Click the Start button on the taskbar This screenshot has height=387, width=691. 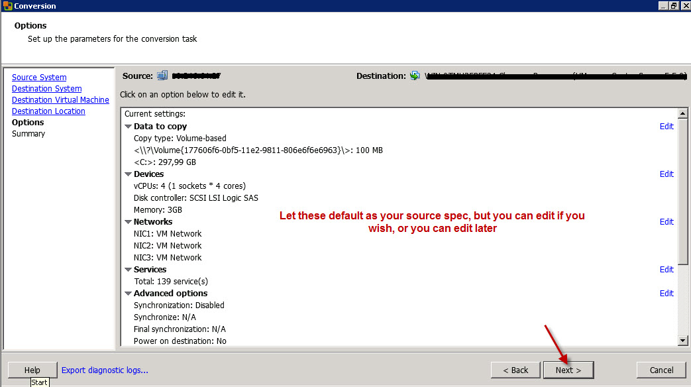tap(39, 382)
